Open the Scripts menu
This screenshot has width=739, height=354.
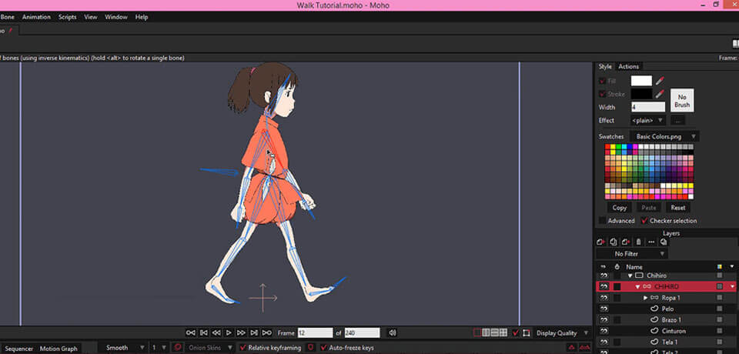coord(68,17)
